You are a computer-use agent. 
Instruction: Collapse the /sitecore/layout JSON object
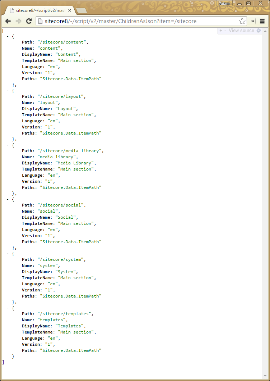pos(8,91)
